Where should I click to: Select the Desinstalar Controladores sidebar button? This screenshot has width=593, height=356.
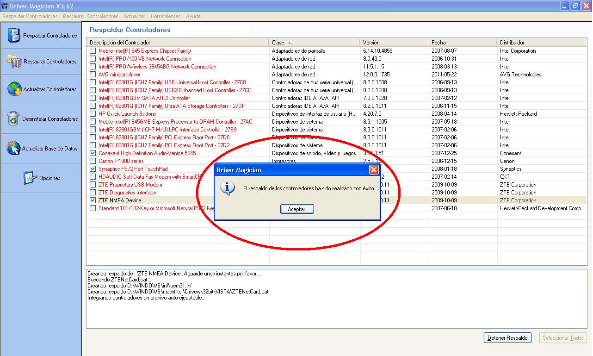41,119
